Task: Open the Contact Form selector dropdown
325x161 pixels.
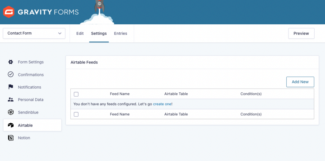Action: [x=34, y=33]
